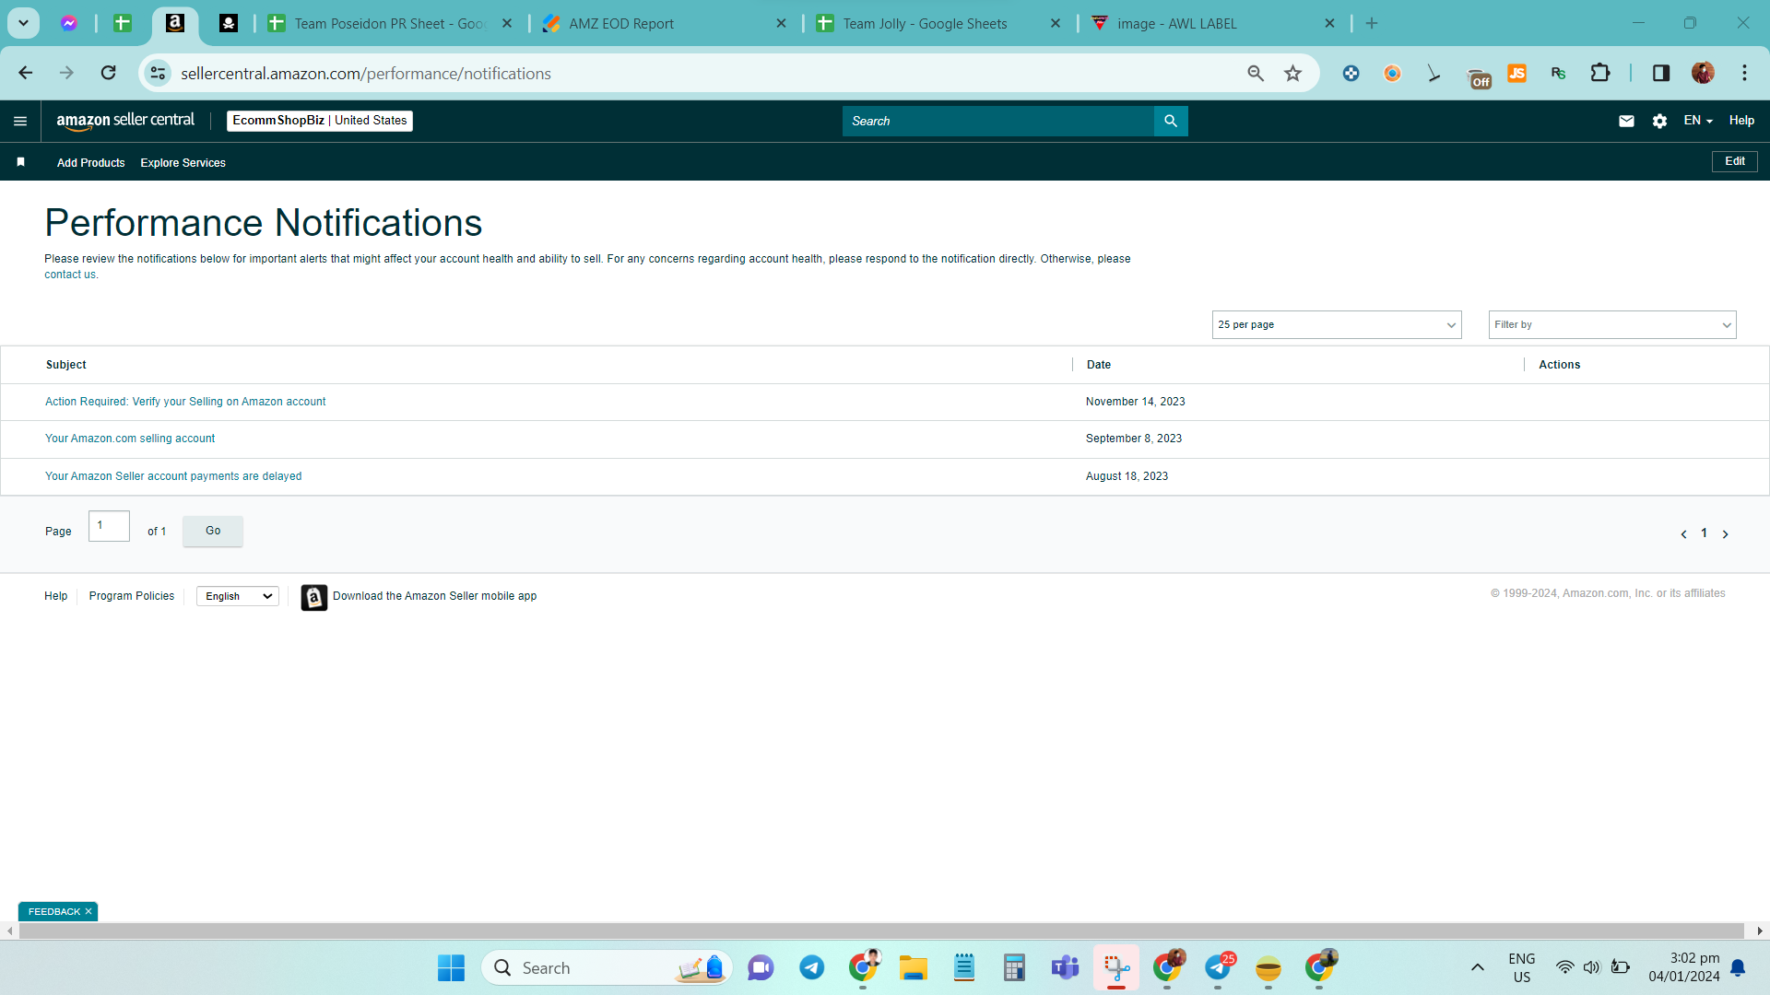This screenshot has width=1770, height=995.
Task: Click the Edit button in the navigation bar
Action: coord(1735,161)
